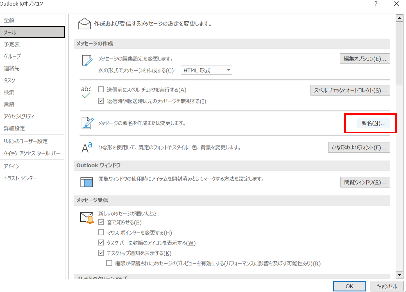Click the signature document-with-pen icon
406x292 pixels.
pyautogui.click(x=87, y=123)
